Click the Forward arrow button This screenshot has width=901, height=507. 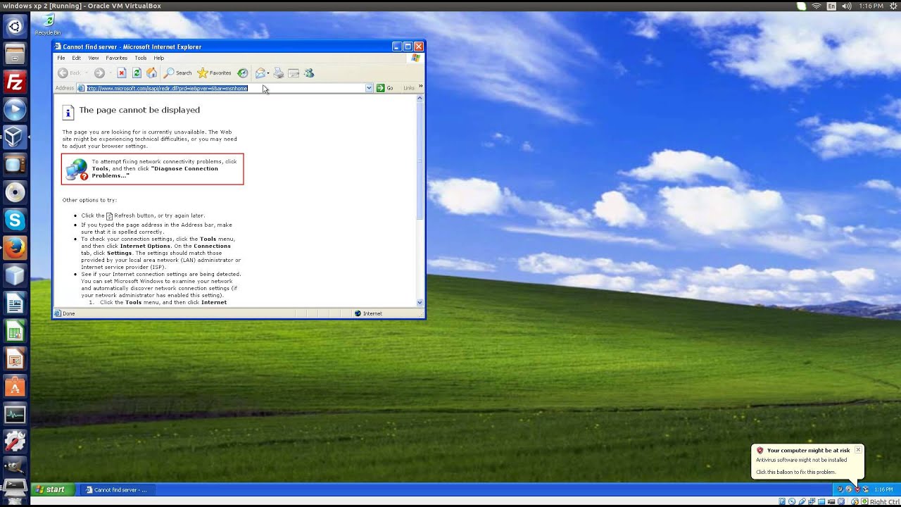[x=99, y=73]
